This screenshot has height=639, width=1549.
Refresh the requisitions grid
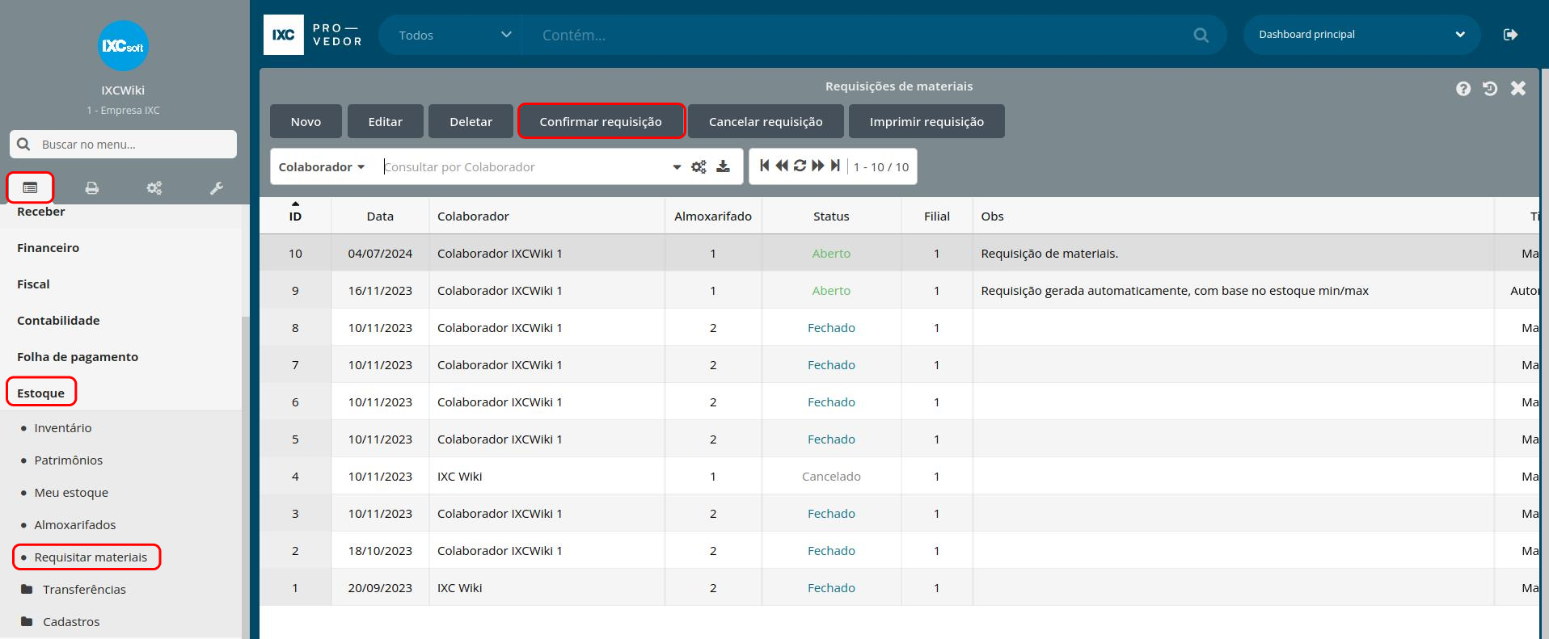coord(800,166)
